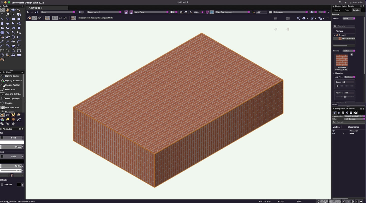366x203 pixels.
Task: Select the Eyedropper tool
Action: tap(8, 33)
